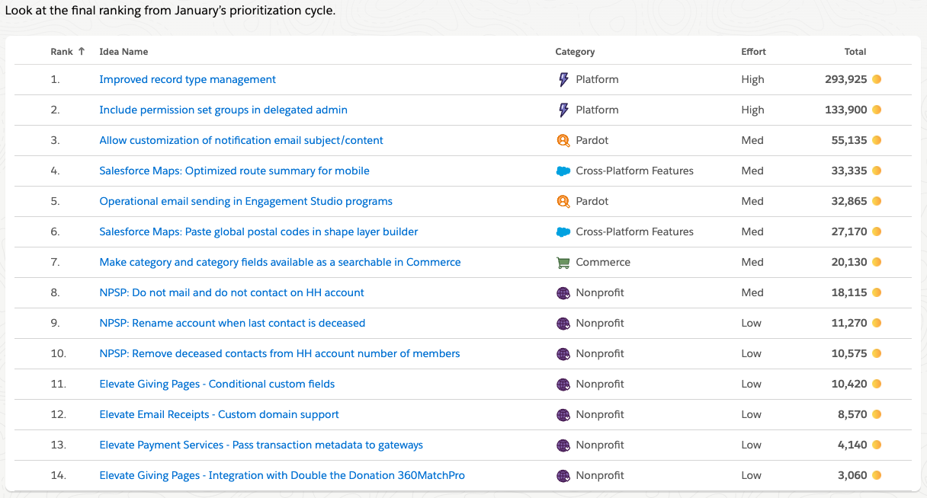Image resolution: width=927 pixels, height=498 pixels.
Task: Click the coin icon next to 18,115
Action: coord(877,292)
